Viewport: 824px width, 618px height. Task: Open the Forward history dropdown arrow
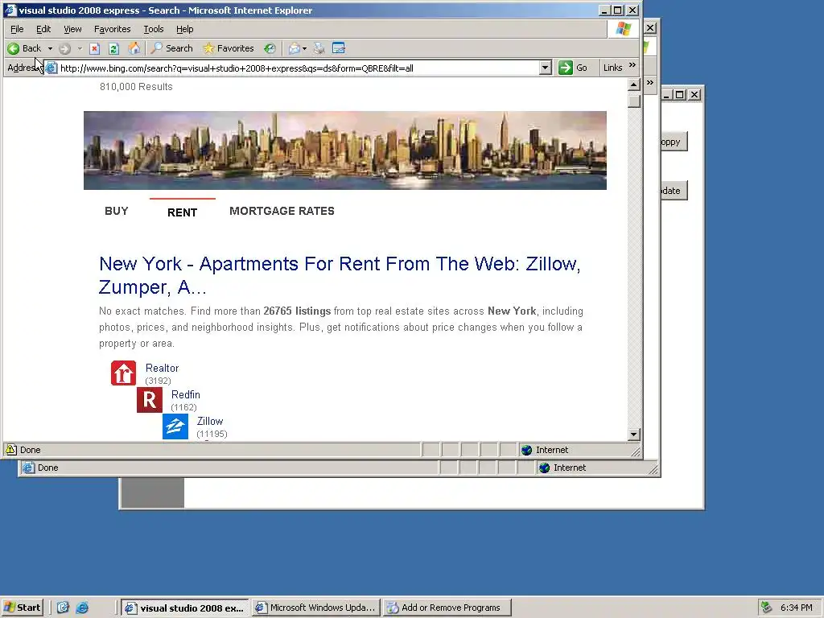80,48
